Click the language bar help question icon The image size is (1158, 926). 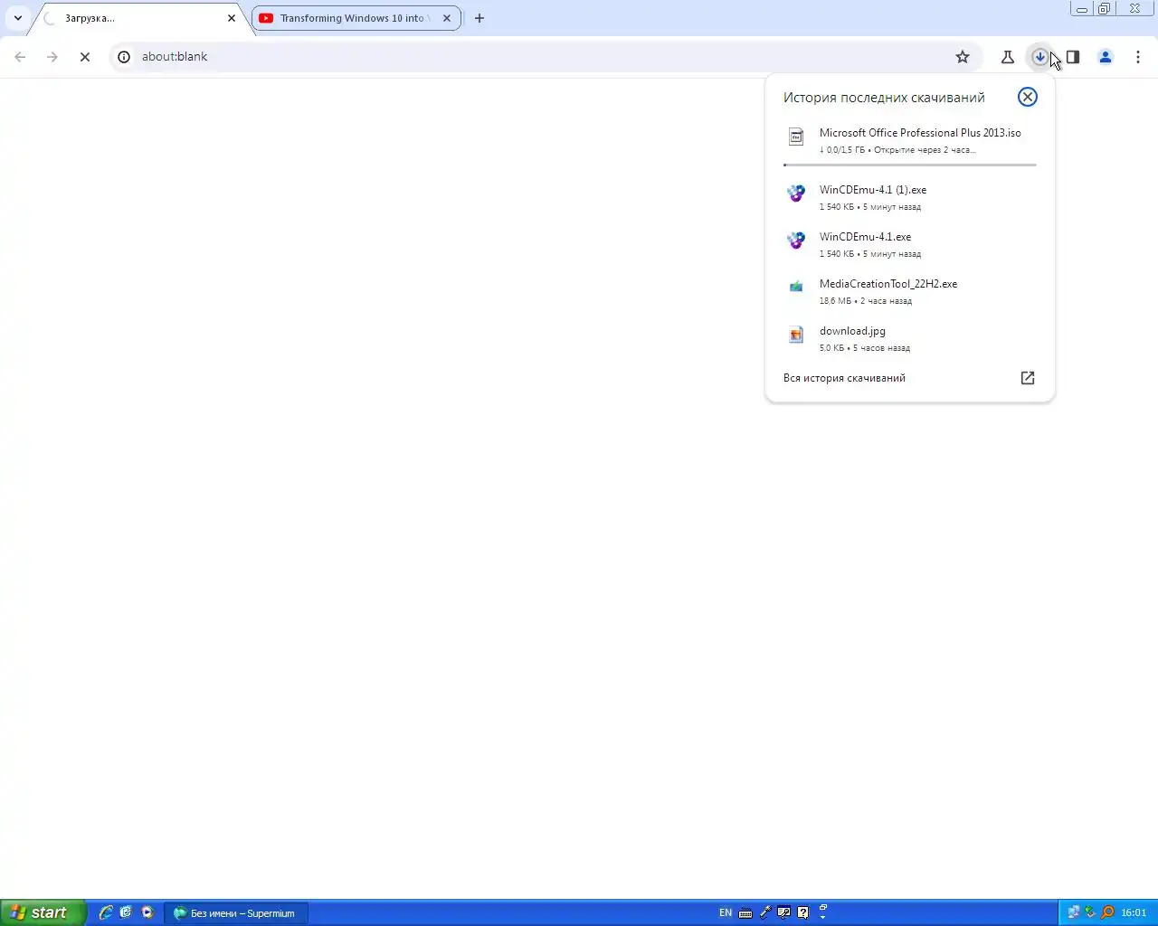click(803, 912)
